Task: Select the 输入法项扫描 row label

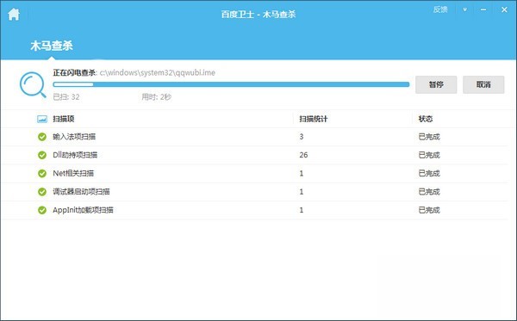Action: (74, 137)
